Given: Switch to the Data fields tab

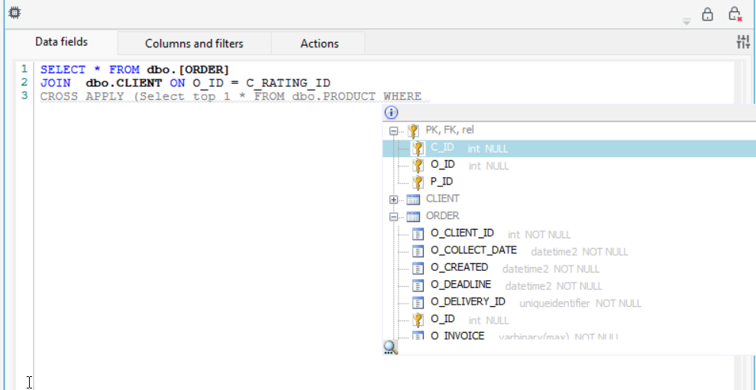Looking at the screenshot, I should point(61,42).
